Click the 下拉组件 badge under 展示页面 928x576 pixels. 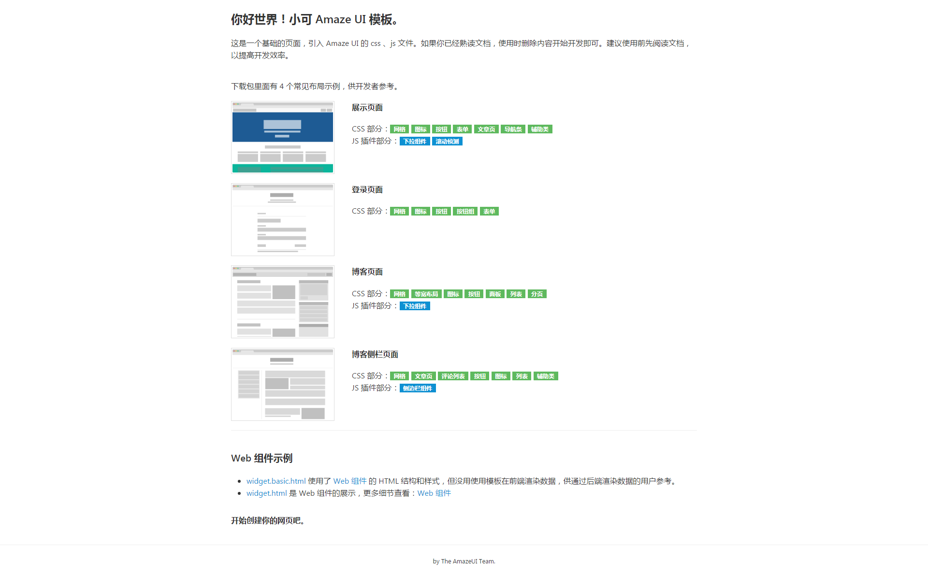[415, 141]
